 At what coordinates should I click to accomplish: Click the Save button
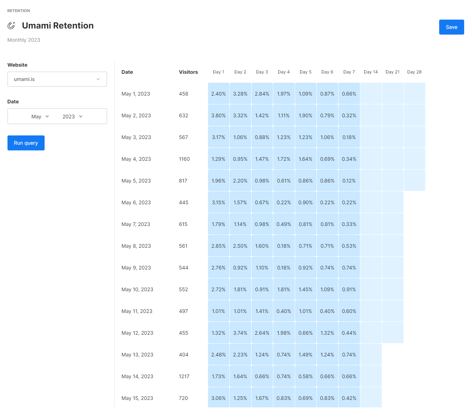click(x=451, y=27)
